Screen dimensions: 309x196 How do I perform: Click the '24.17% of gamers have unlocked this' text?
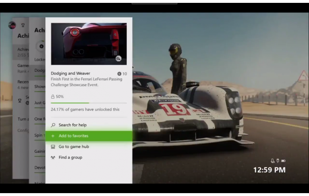pos(85,109)
